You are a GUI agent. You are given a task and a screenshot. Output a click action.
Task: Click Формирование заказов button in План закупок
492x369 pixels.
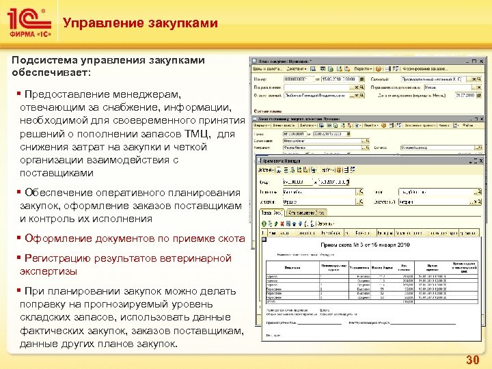(425, 69)
